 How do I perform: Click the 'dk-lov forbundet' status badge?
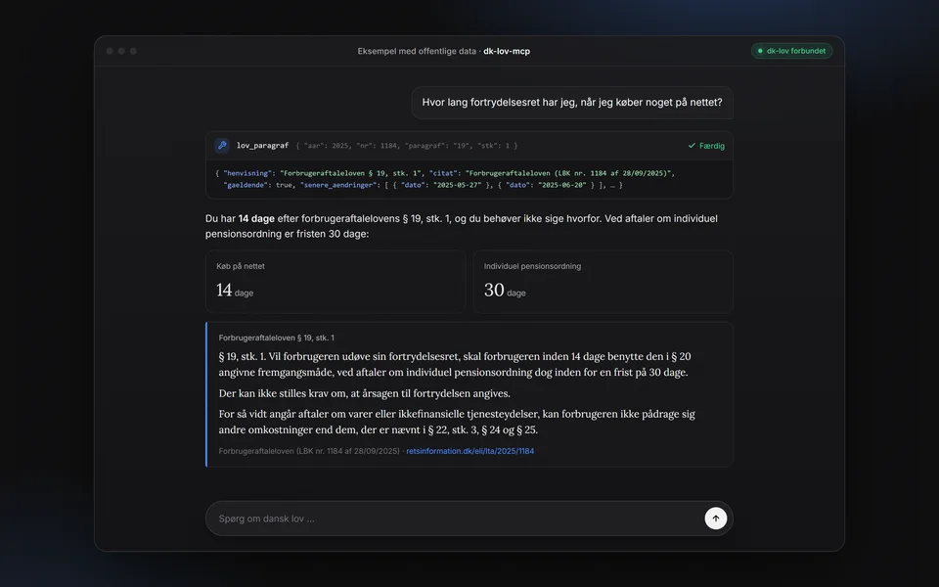(x=791, y=51)
